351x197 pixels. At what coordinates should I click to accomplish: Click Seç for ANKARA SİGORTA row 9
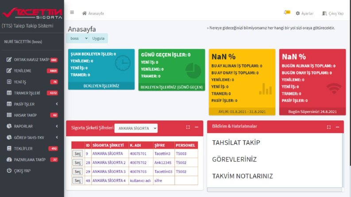click(77, 153)
